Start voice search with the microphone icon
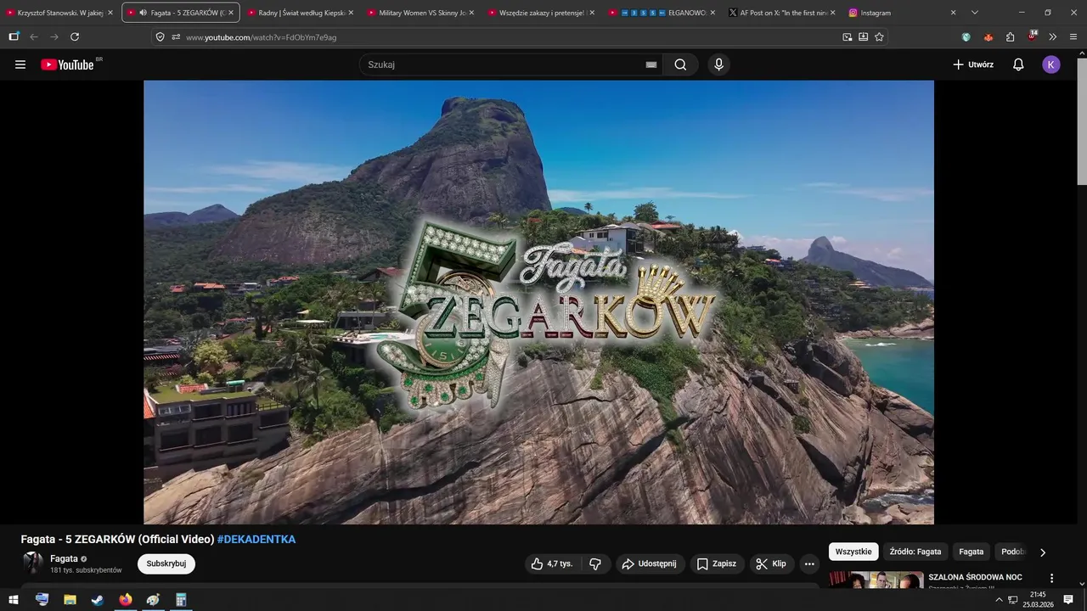 pyautogui.click(x=719, y=64)
